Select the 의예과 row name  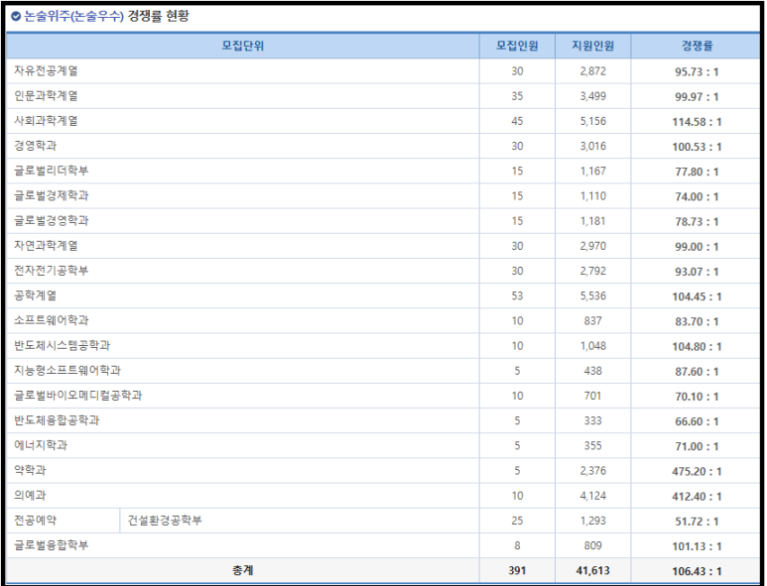point(30,495)
